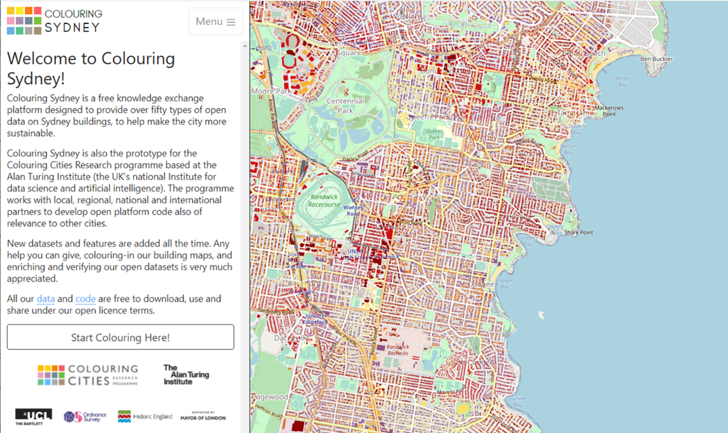Click the Start Colouring Here! button
The image size is (728, 433).
[120, 337]
